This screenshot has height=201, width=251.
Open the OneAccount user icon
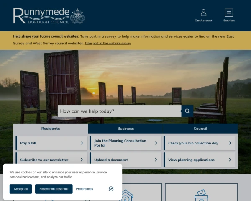[x=203, y=13]
